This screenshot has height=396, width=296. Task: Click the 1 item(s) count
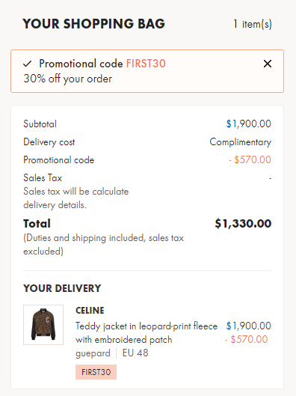pyautogui.click(x=253, y=24)
